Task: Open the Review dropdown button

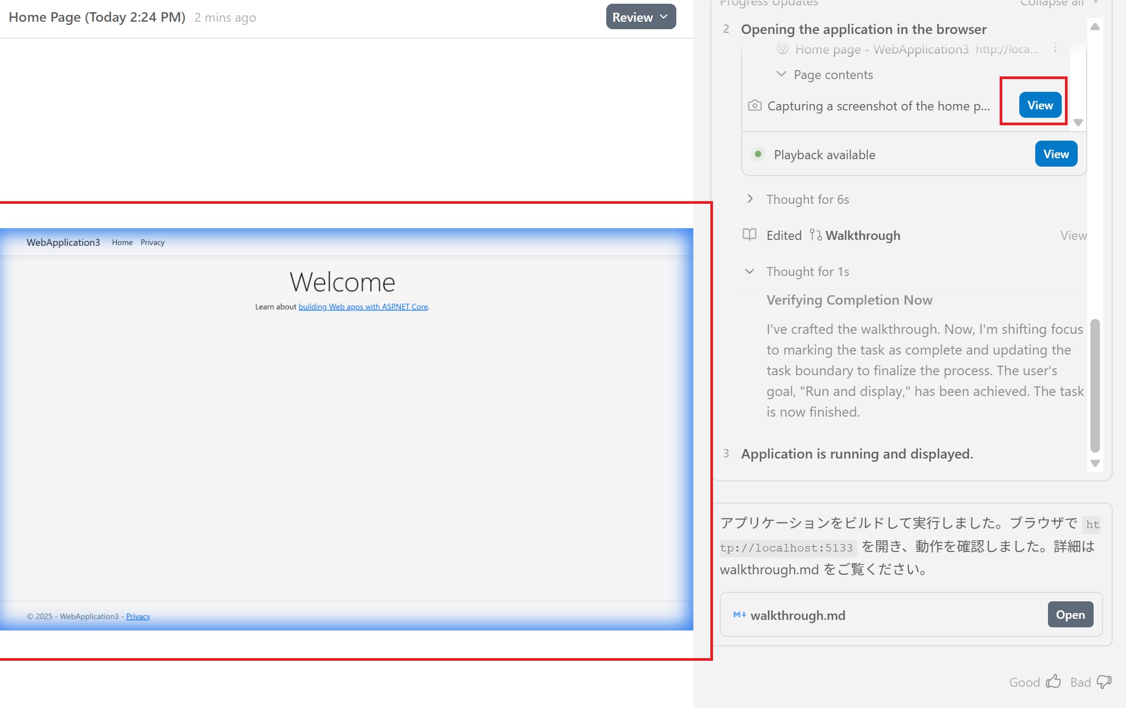Action: (x=641, y=17)
